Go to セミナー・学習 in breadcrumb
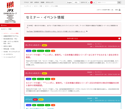Screen dimensions: 125x109 pyautogui.click(x=38, y=6)
